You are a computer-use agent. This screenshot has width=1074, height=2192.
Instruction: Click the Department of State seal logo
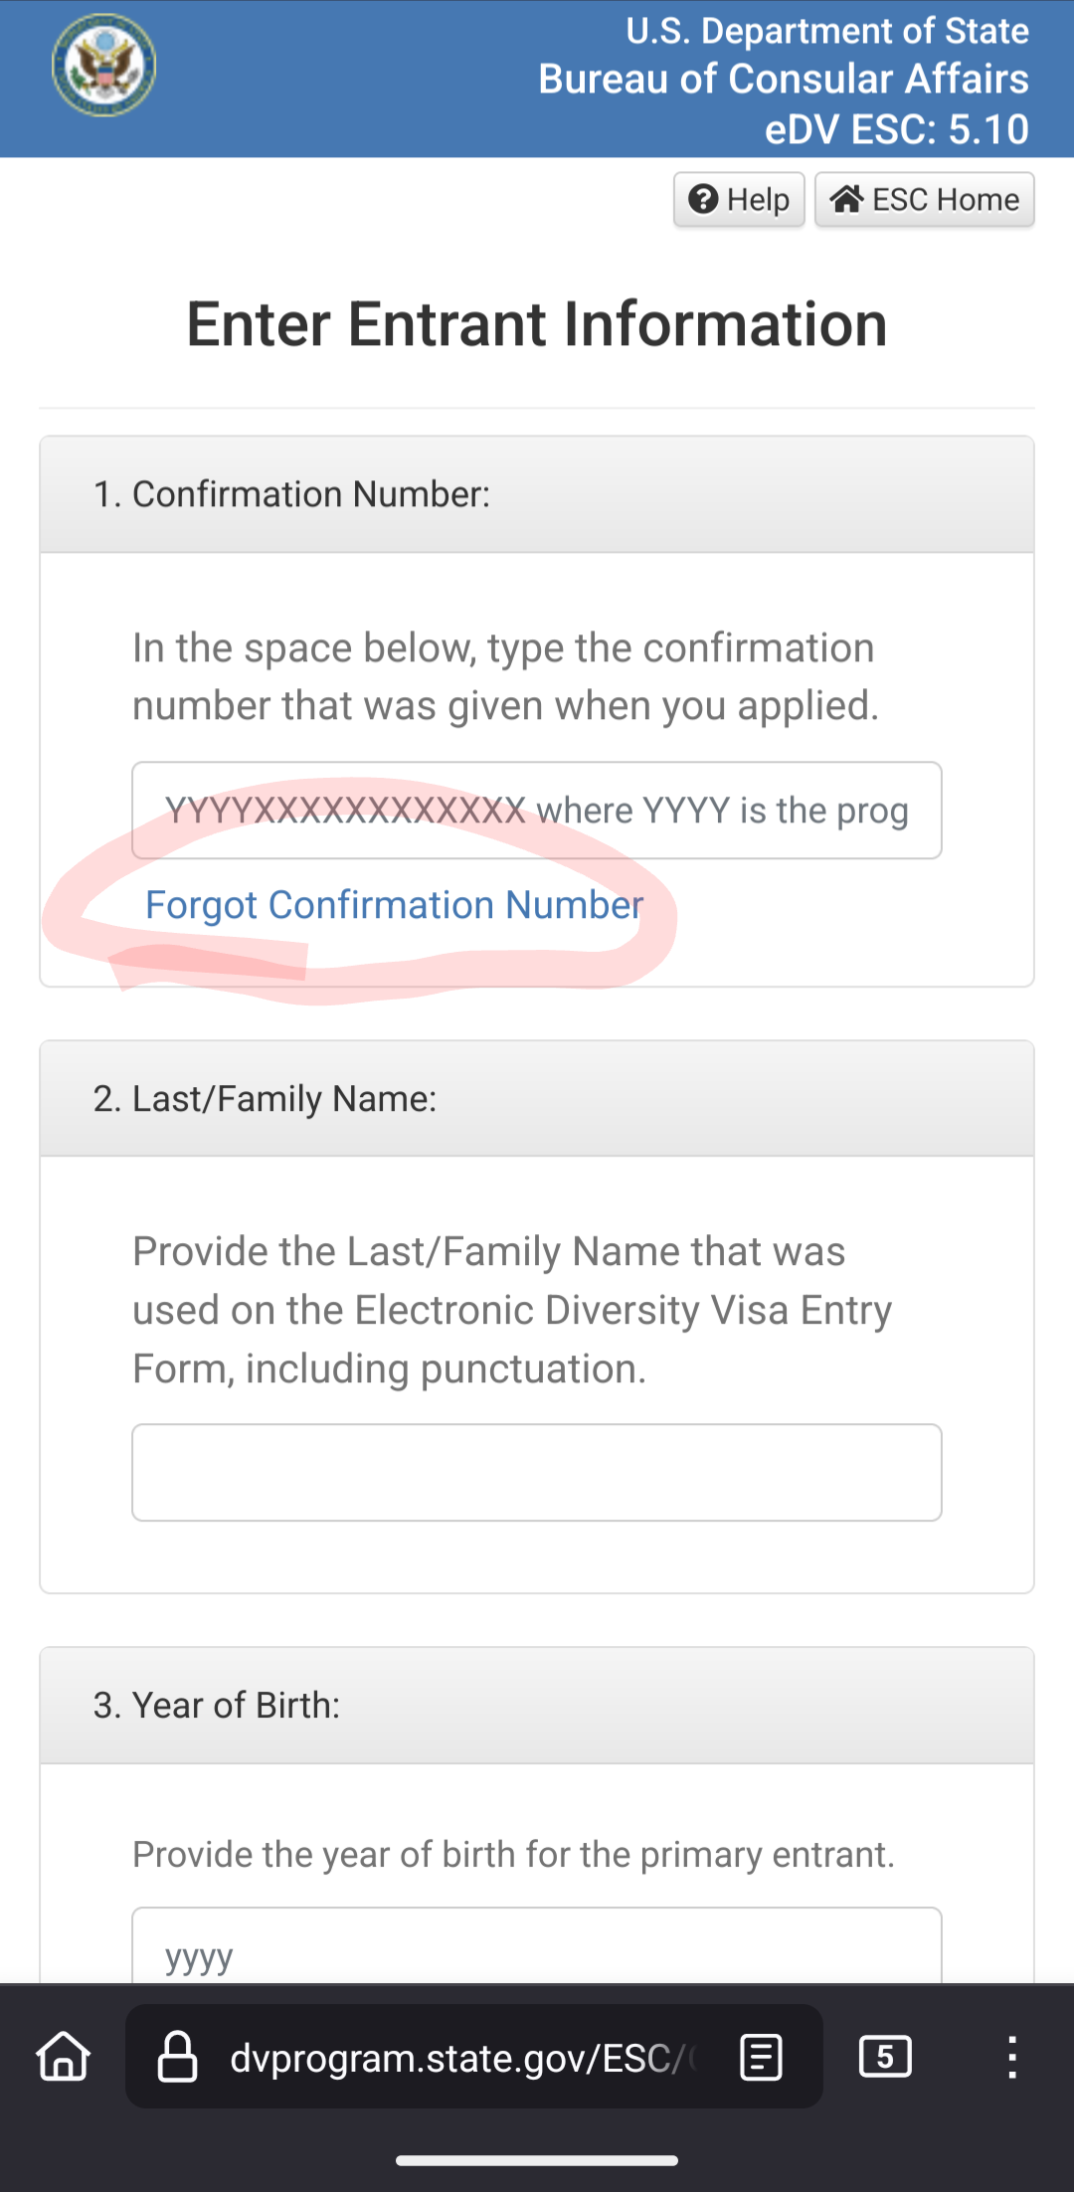click(104, 66)
